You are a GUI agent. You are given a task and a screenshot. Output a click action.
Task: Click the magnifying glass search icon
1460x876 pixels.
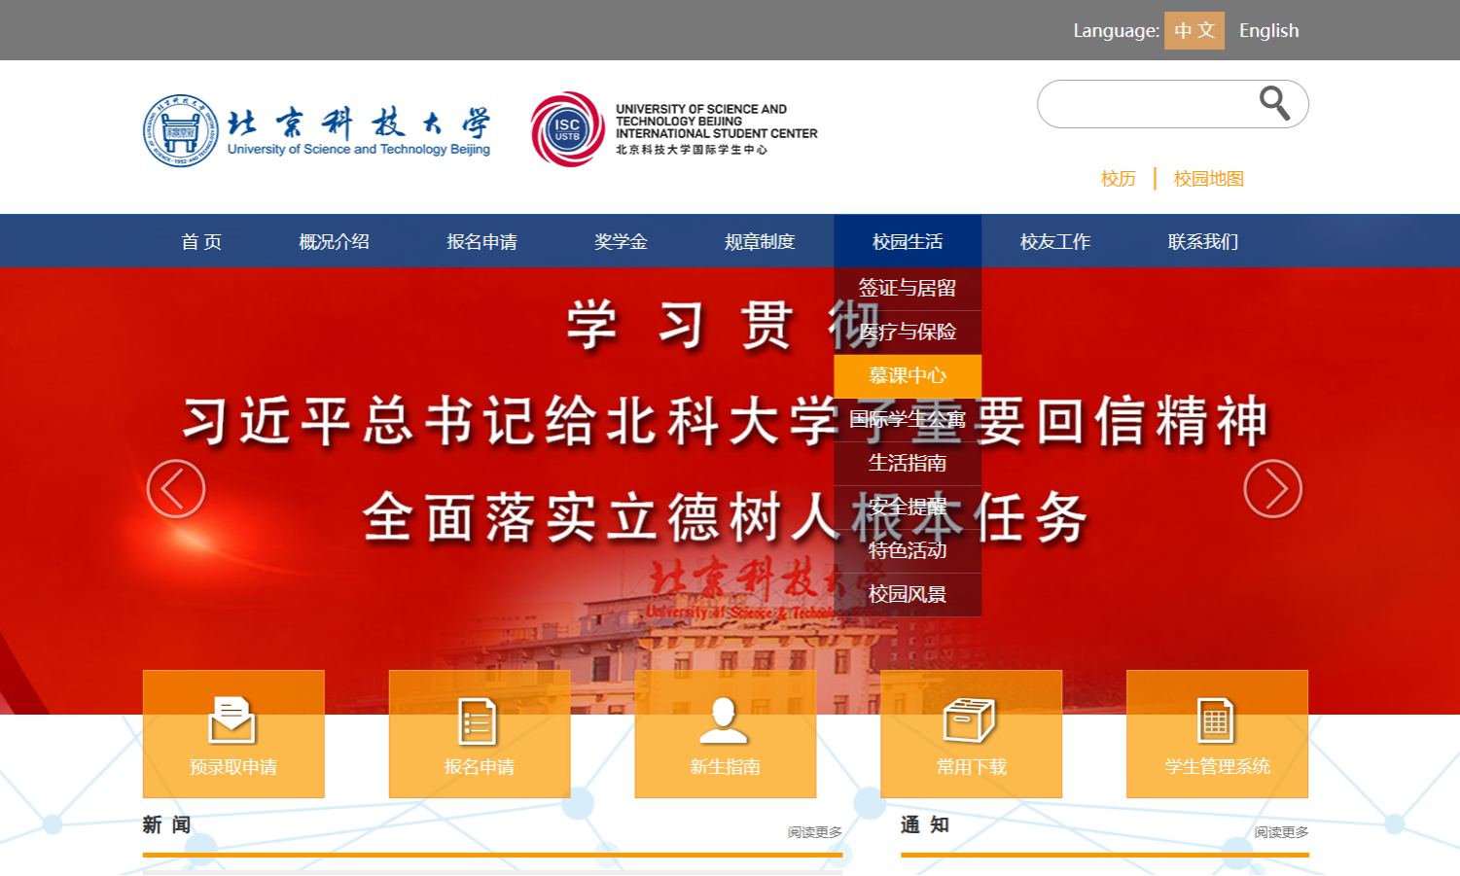point(1274,103)
